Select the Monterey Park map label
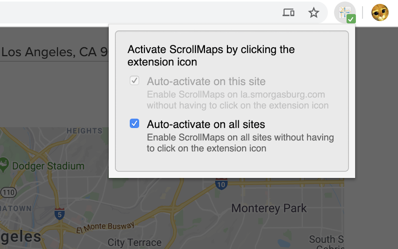 (269, 208)
